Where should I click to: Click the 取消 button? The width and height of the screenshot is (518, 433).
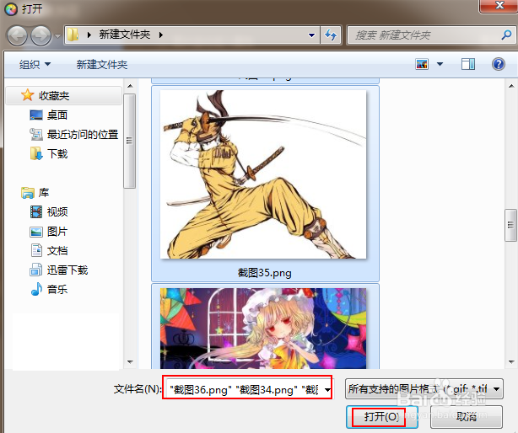(467, 417)
